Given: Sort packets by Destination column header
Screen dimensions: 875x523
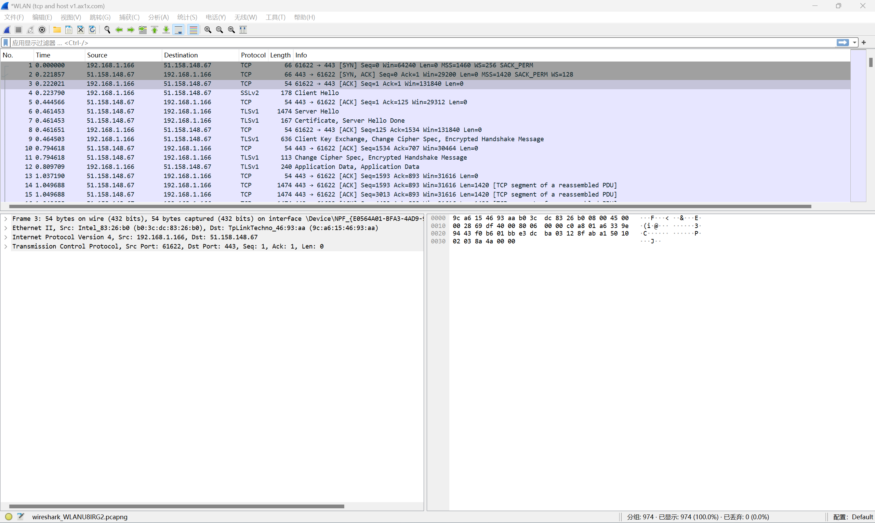Looking at the screenshot, I should (200, 55).
